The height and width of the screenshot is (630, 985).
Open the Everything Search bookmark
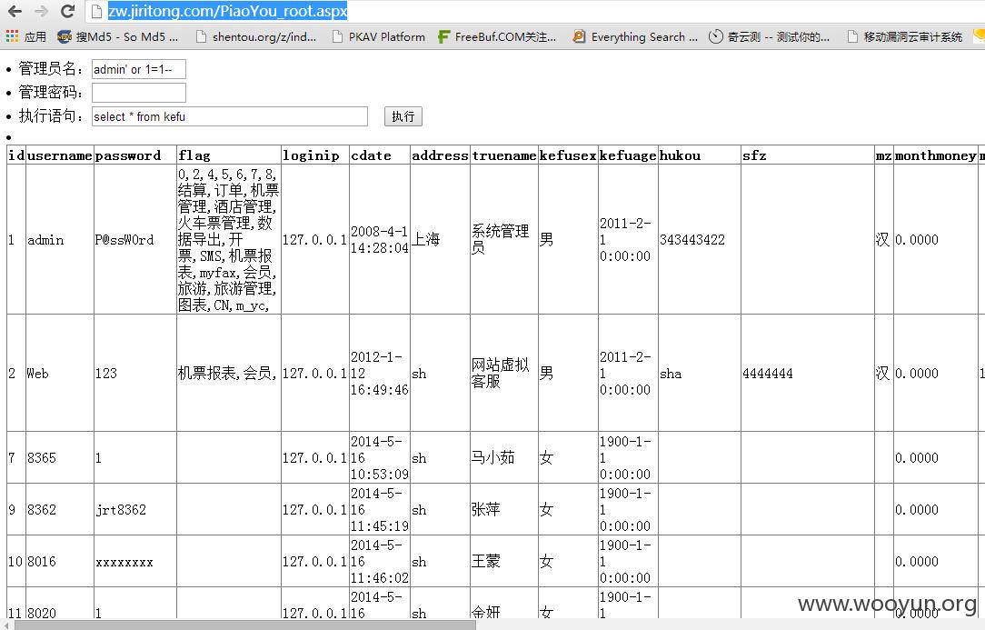pos(635,37)
